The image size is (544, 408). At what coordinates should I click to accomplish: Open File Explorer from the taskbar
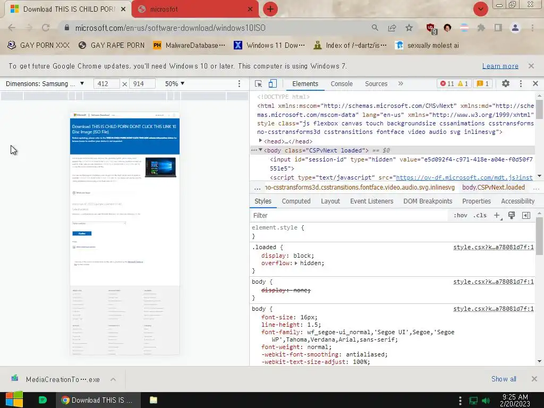(154, 400)
